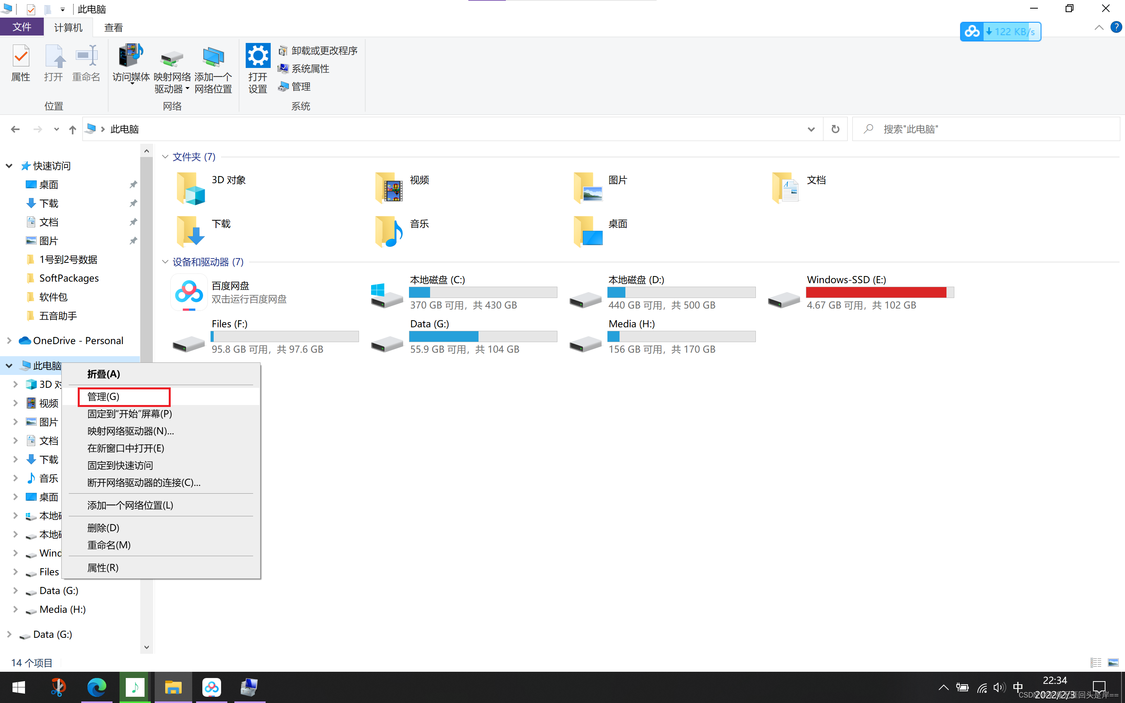Collapse the Folders (7) group header

[x=165, y=157]
